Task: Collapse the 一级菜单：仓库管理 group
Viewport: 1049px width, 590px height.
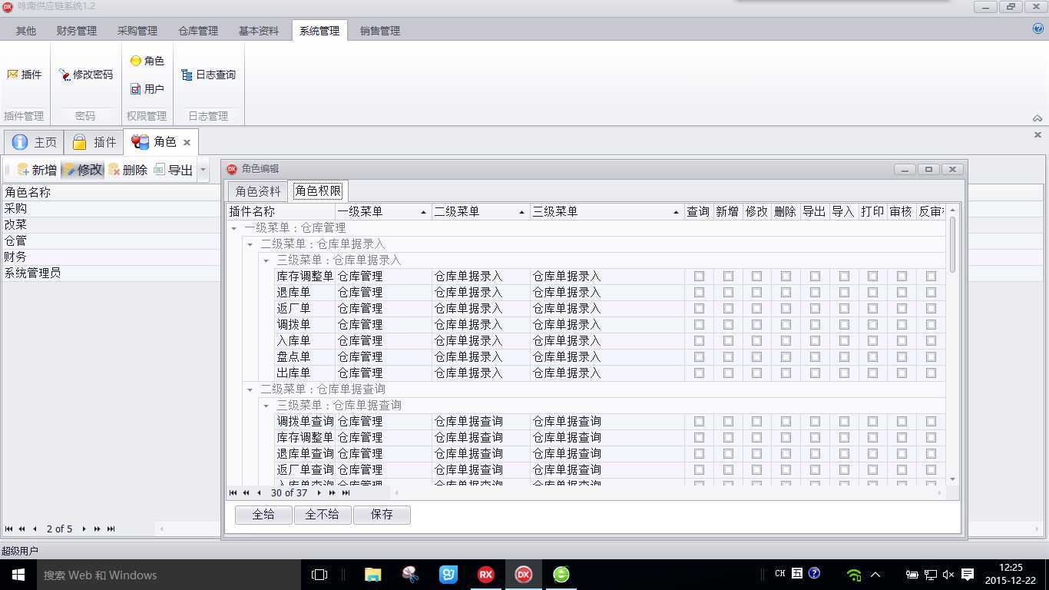Action: tap(234, 228)
